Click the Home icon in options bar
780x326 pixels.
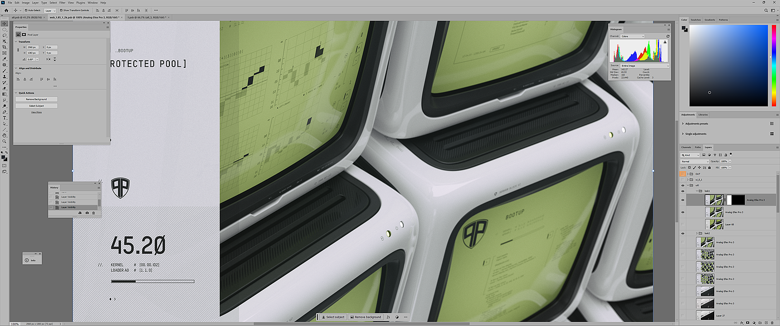point(6,11)
